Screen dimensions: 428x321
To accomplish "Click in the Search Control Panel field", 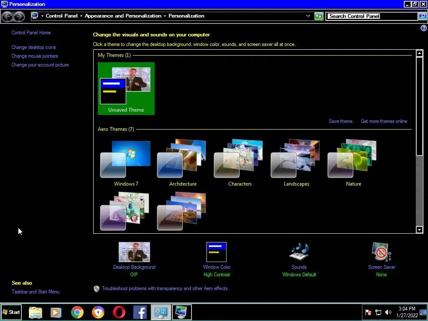I will (x=372, y=16).
